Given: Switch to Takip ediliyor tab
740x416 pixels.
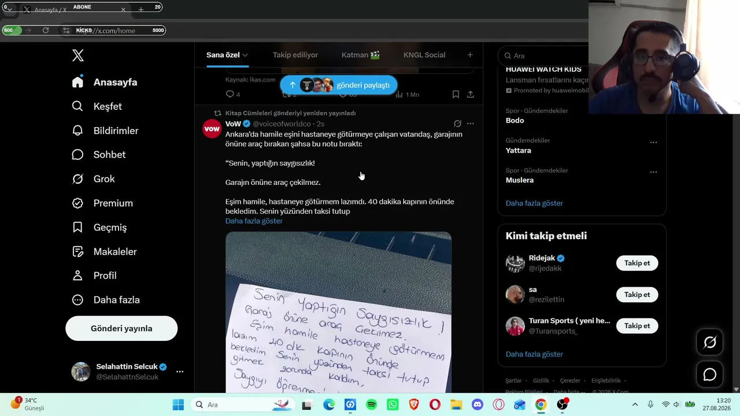Looking at the screenshot, I should (x=295, y=55).
